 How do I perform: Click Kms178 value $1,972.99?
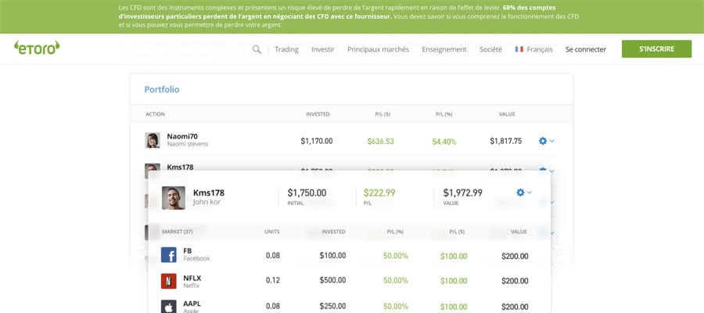[463, 192]
